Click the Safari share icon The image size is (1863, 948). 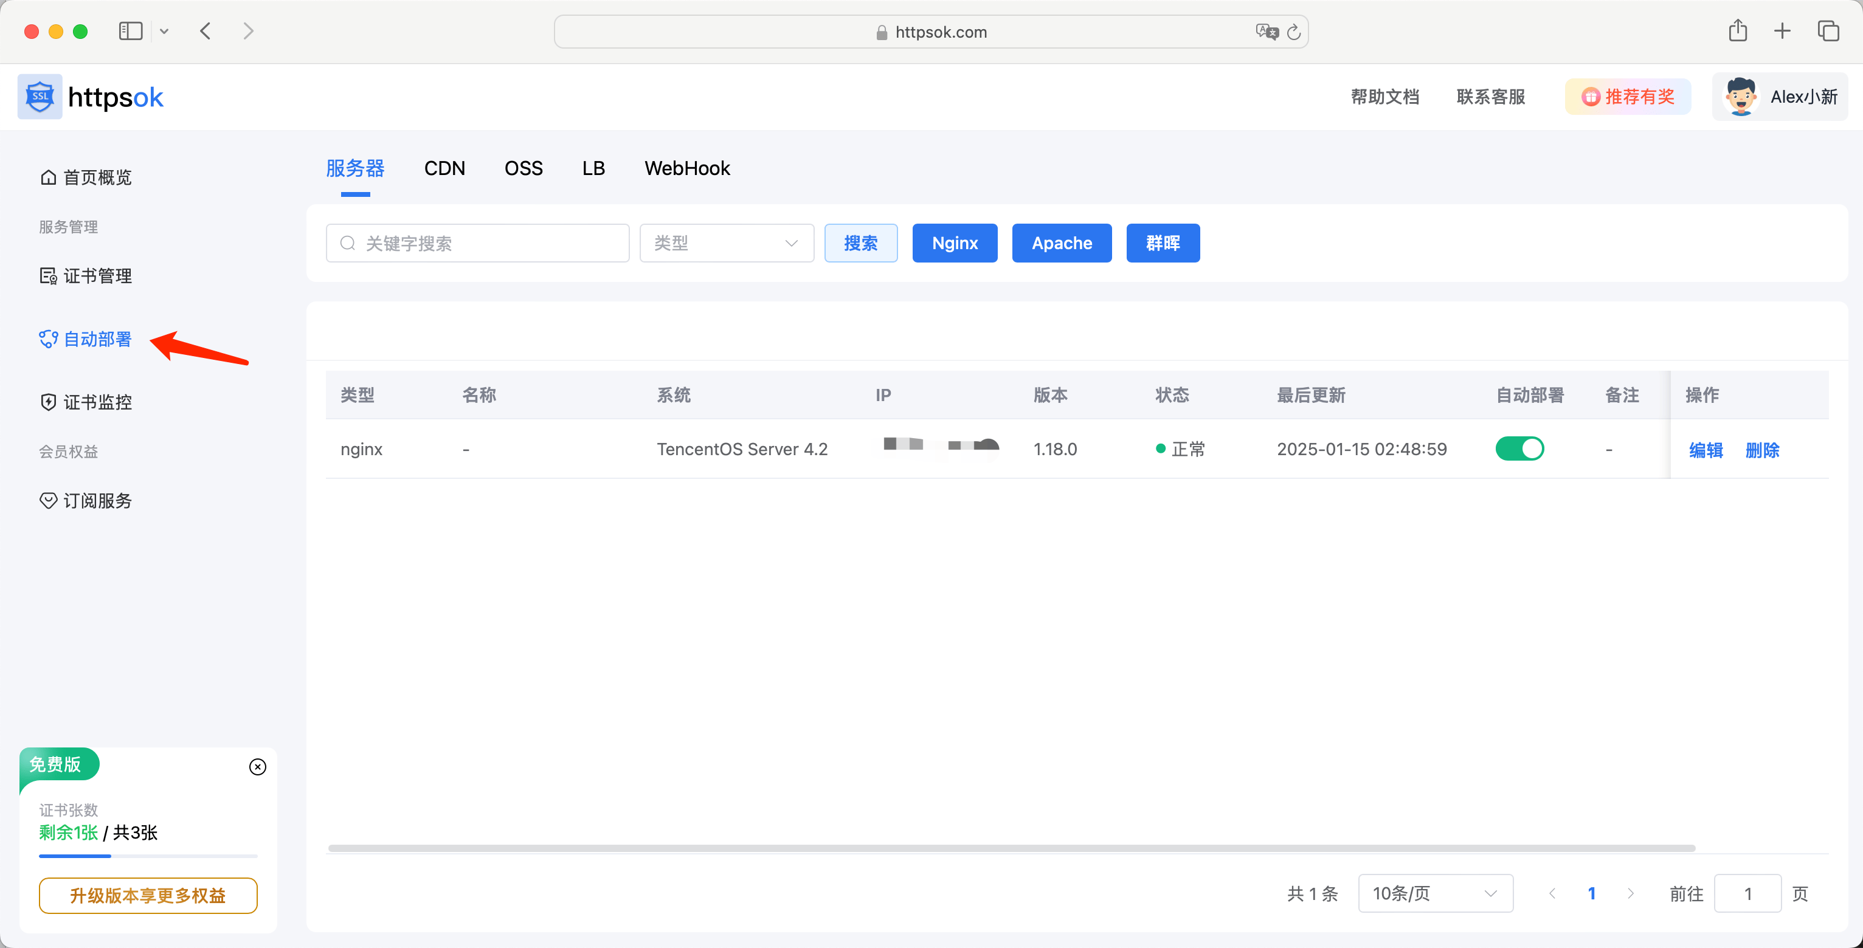(x=1738, y=31)
